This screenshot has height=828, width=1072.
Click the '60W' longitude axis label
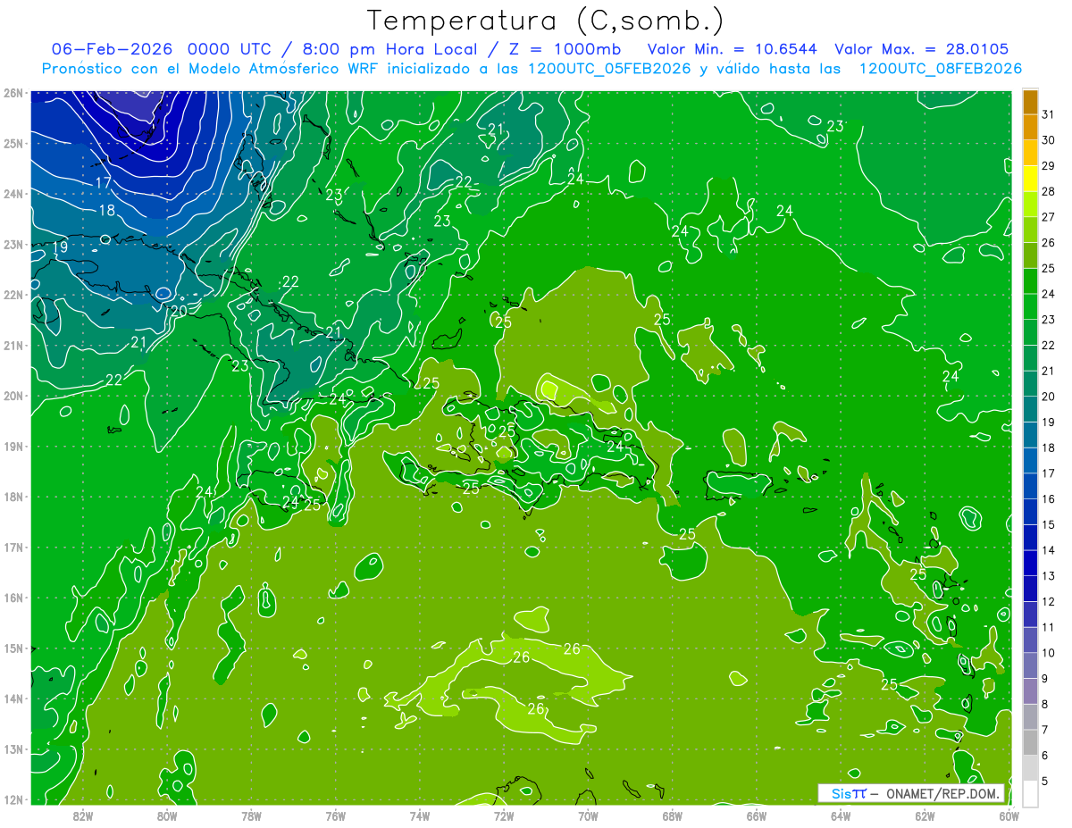1009,815
